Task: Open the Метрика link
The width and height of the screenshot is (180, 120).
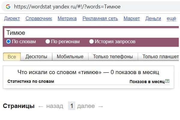Action: [67, 19]
